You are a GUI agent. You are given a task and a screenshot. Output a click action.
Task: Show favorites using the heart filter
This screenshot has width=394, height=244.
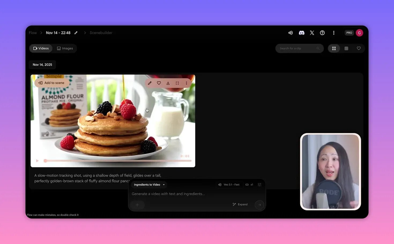pyautogui.click(x=359, y=48)
